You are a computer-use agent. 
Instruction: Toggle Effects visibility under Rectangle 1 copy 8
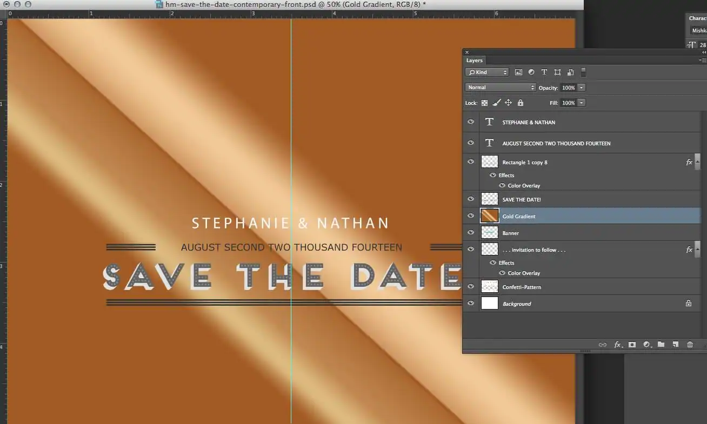pyautogui.click(x=493, y=175)
